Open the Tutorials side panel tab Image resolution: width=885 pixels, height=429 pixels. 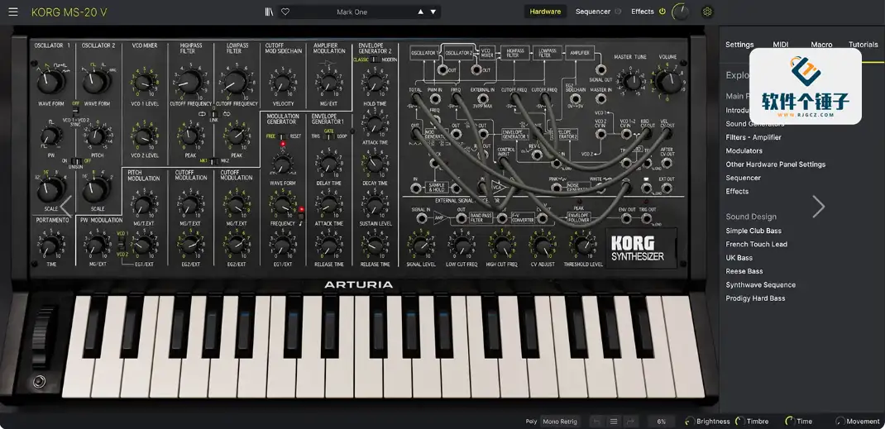(863, 45)
